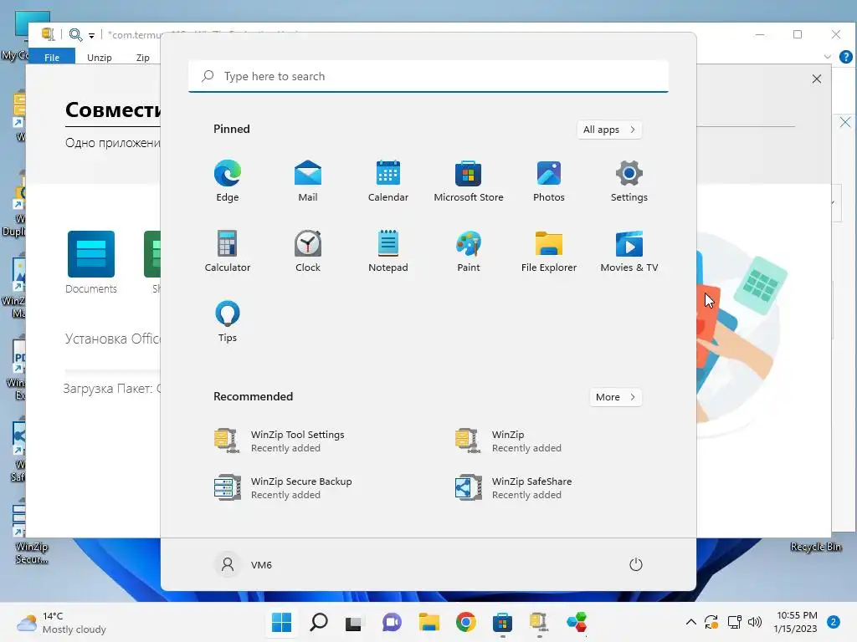Open notification center badge

coord(834,622)
